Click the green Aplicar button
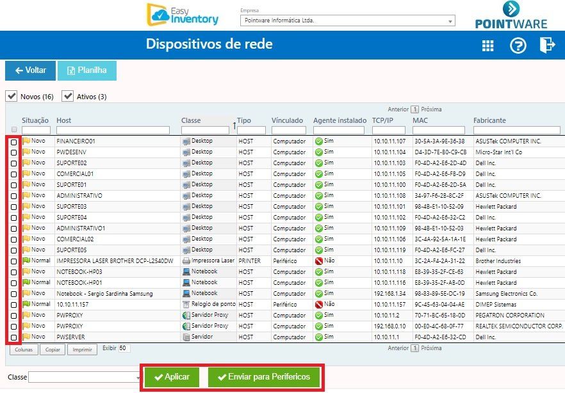The height and width of the screenshot is (393, 565). [x=172, y=377]
